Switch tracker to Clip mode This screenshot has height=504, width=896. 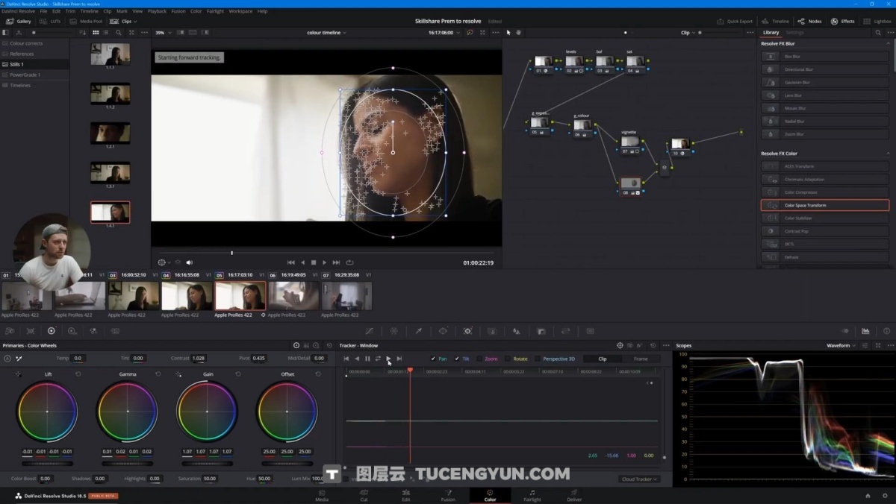[602, 359]
